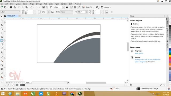
Task: Click the yellow color swatch in palette
Action: (170, 56)
